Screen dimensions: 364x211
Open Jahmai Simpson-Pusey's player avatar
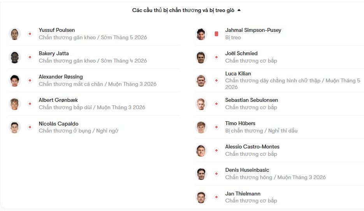pos(201,34)
